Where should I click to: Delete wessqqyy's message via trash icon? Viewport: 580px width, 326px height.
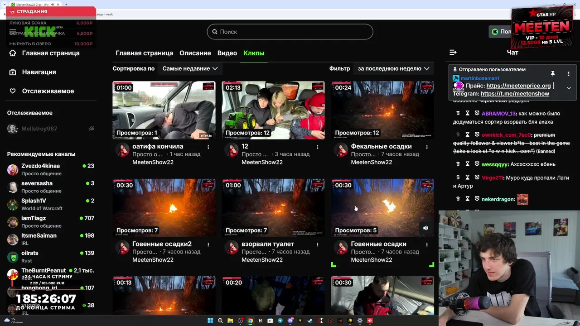[458, 164]
